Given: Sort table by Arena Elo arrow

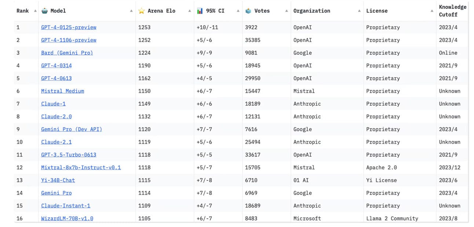Looking at the screenshot, I should tap(190, 11).
